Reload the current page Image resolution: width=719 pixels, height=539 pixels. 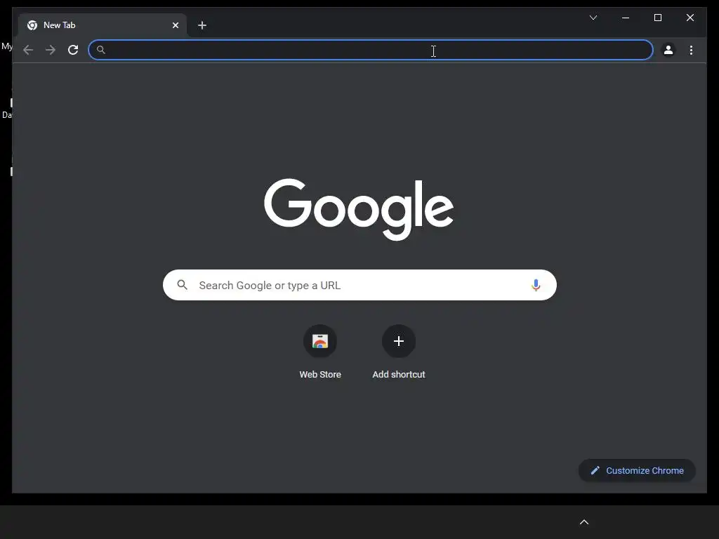coord(73,50)
